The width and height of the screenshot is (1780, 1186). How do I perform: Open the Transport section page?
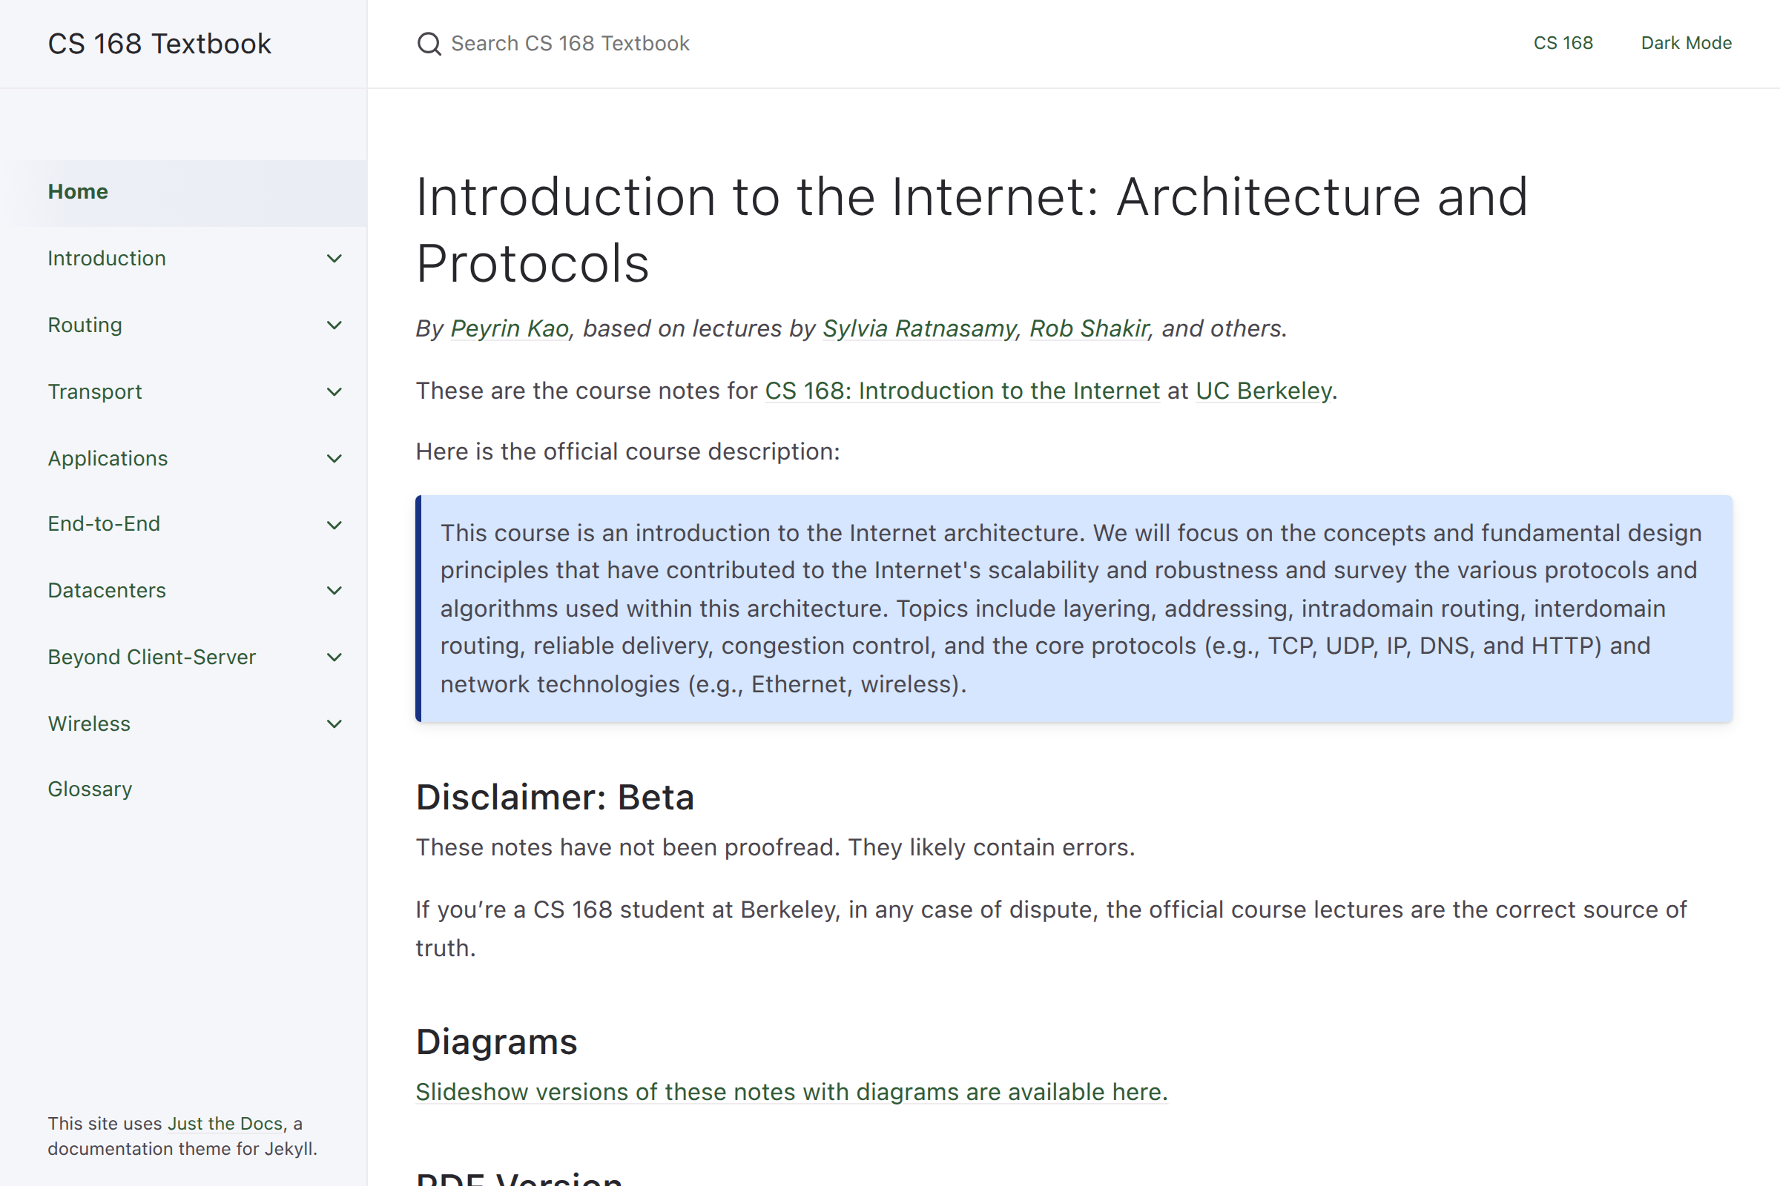(95, 392)
